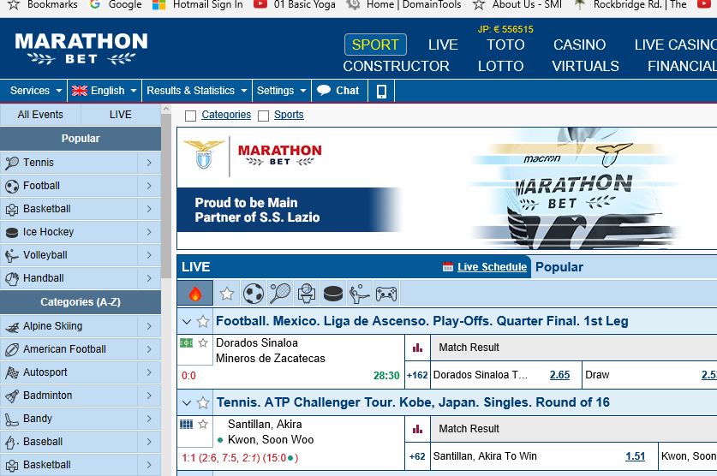Open the Settings dropdown
Image resolution: width=717 pixels, height=476 pixels.
(x=281, y=91)
